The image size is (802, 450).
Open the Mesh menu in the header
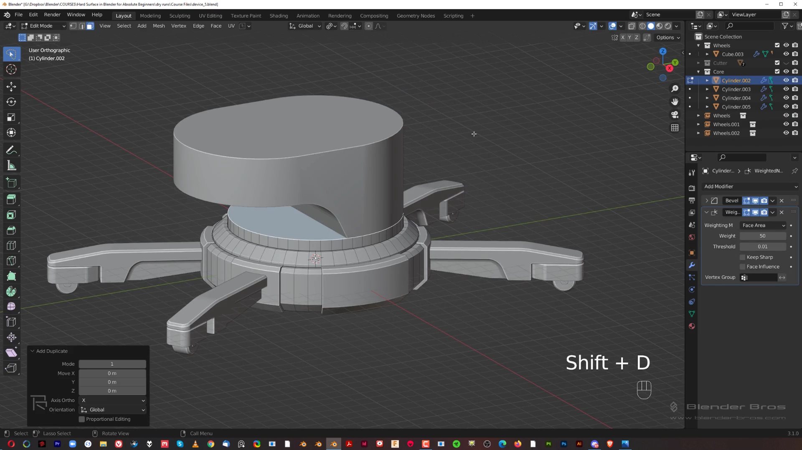pyautogui.click(x=159, y=26)
